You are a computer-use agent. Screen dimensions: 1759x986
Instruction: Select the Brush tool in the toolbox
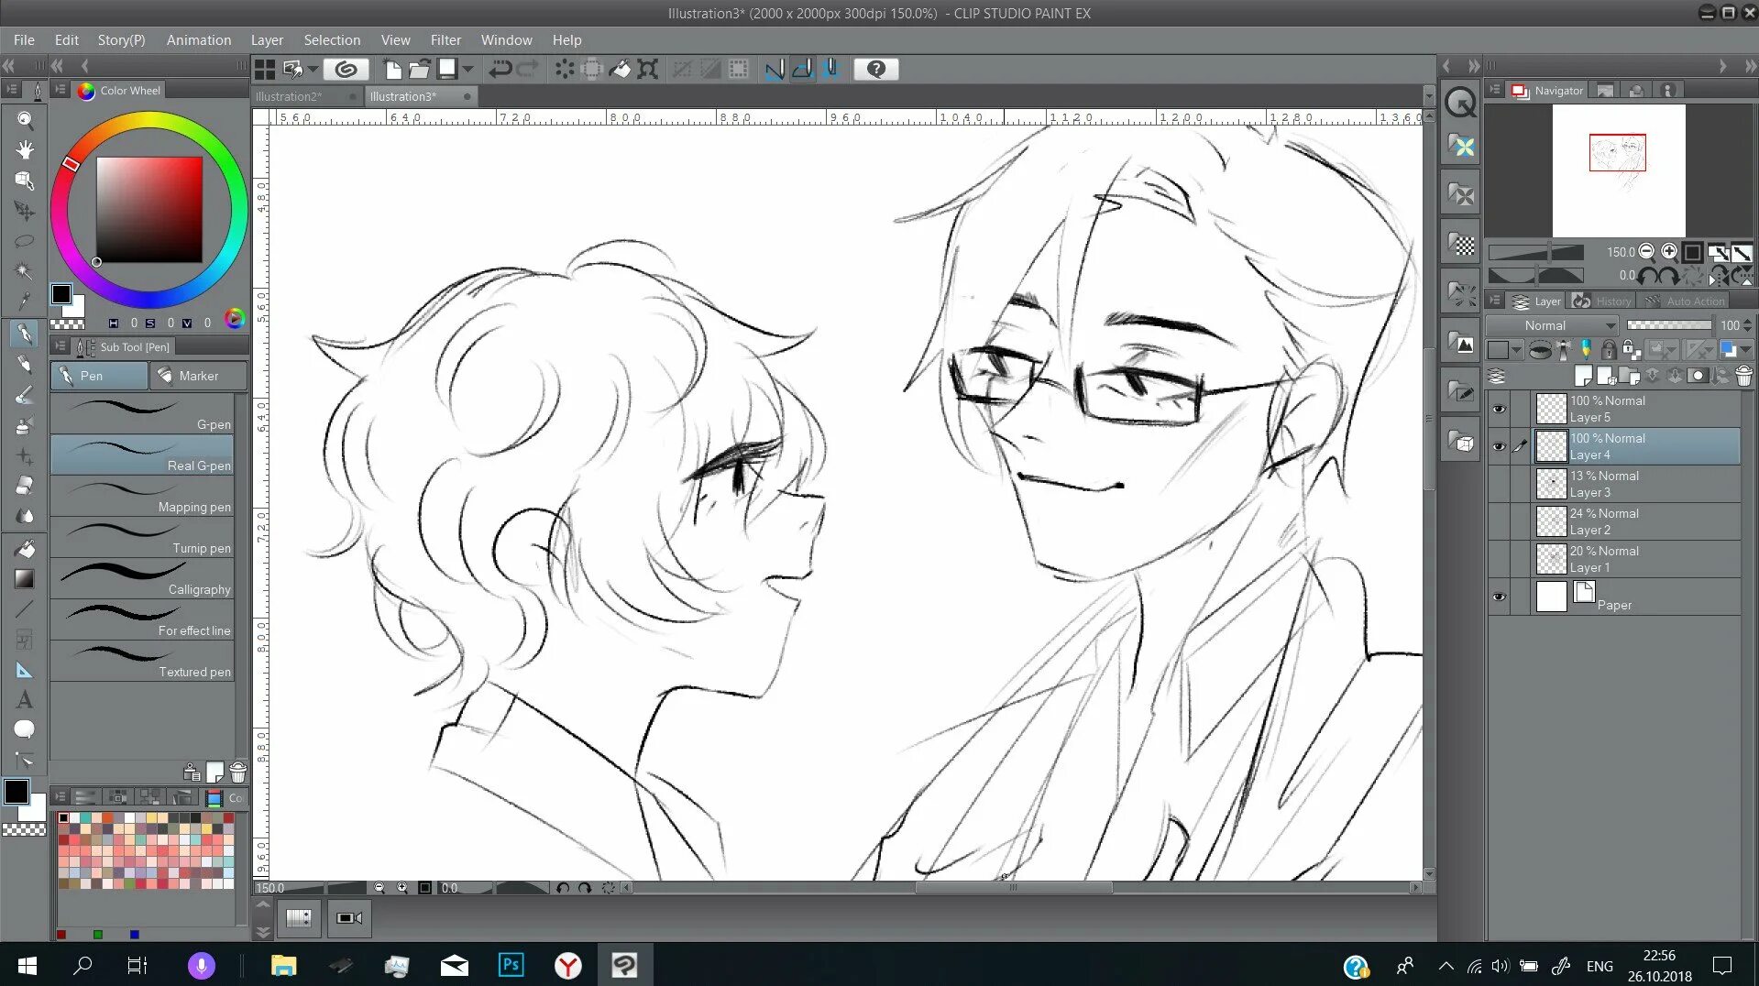[25, 395]
